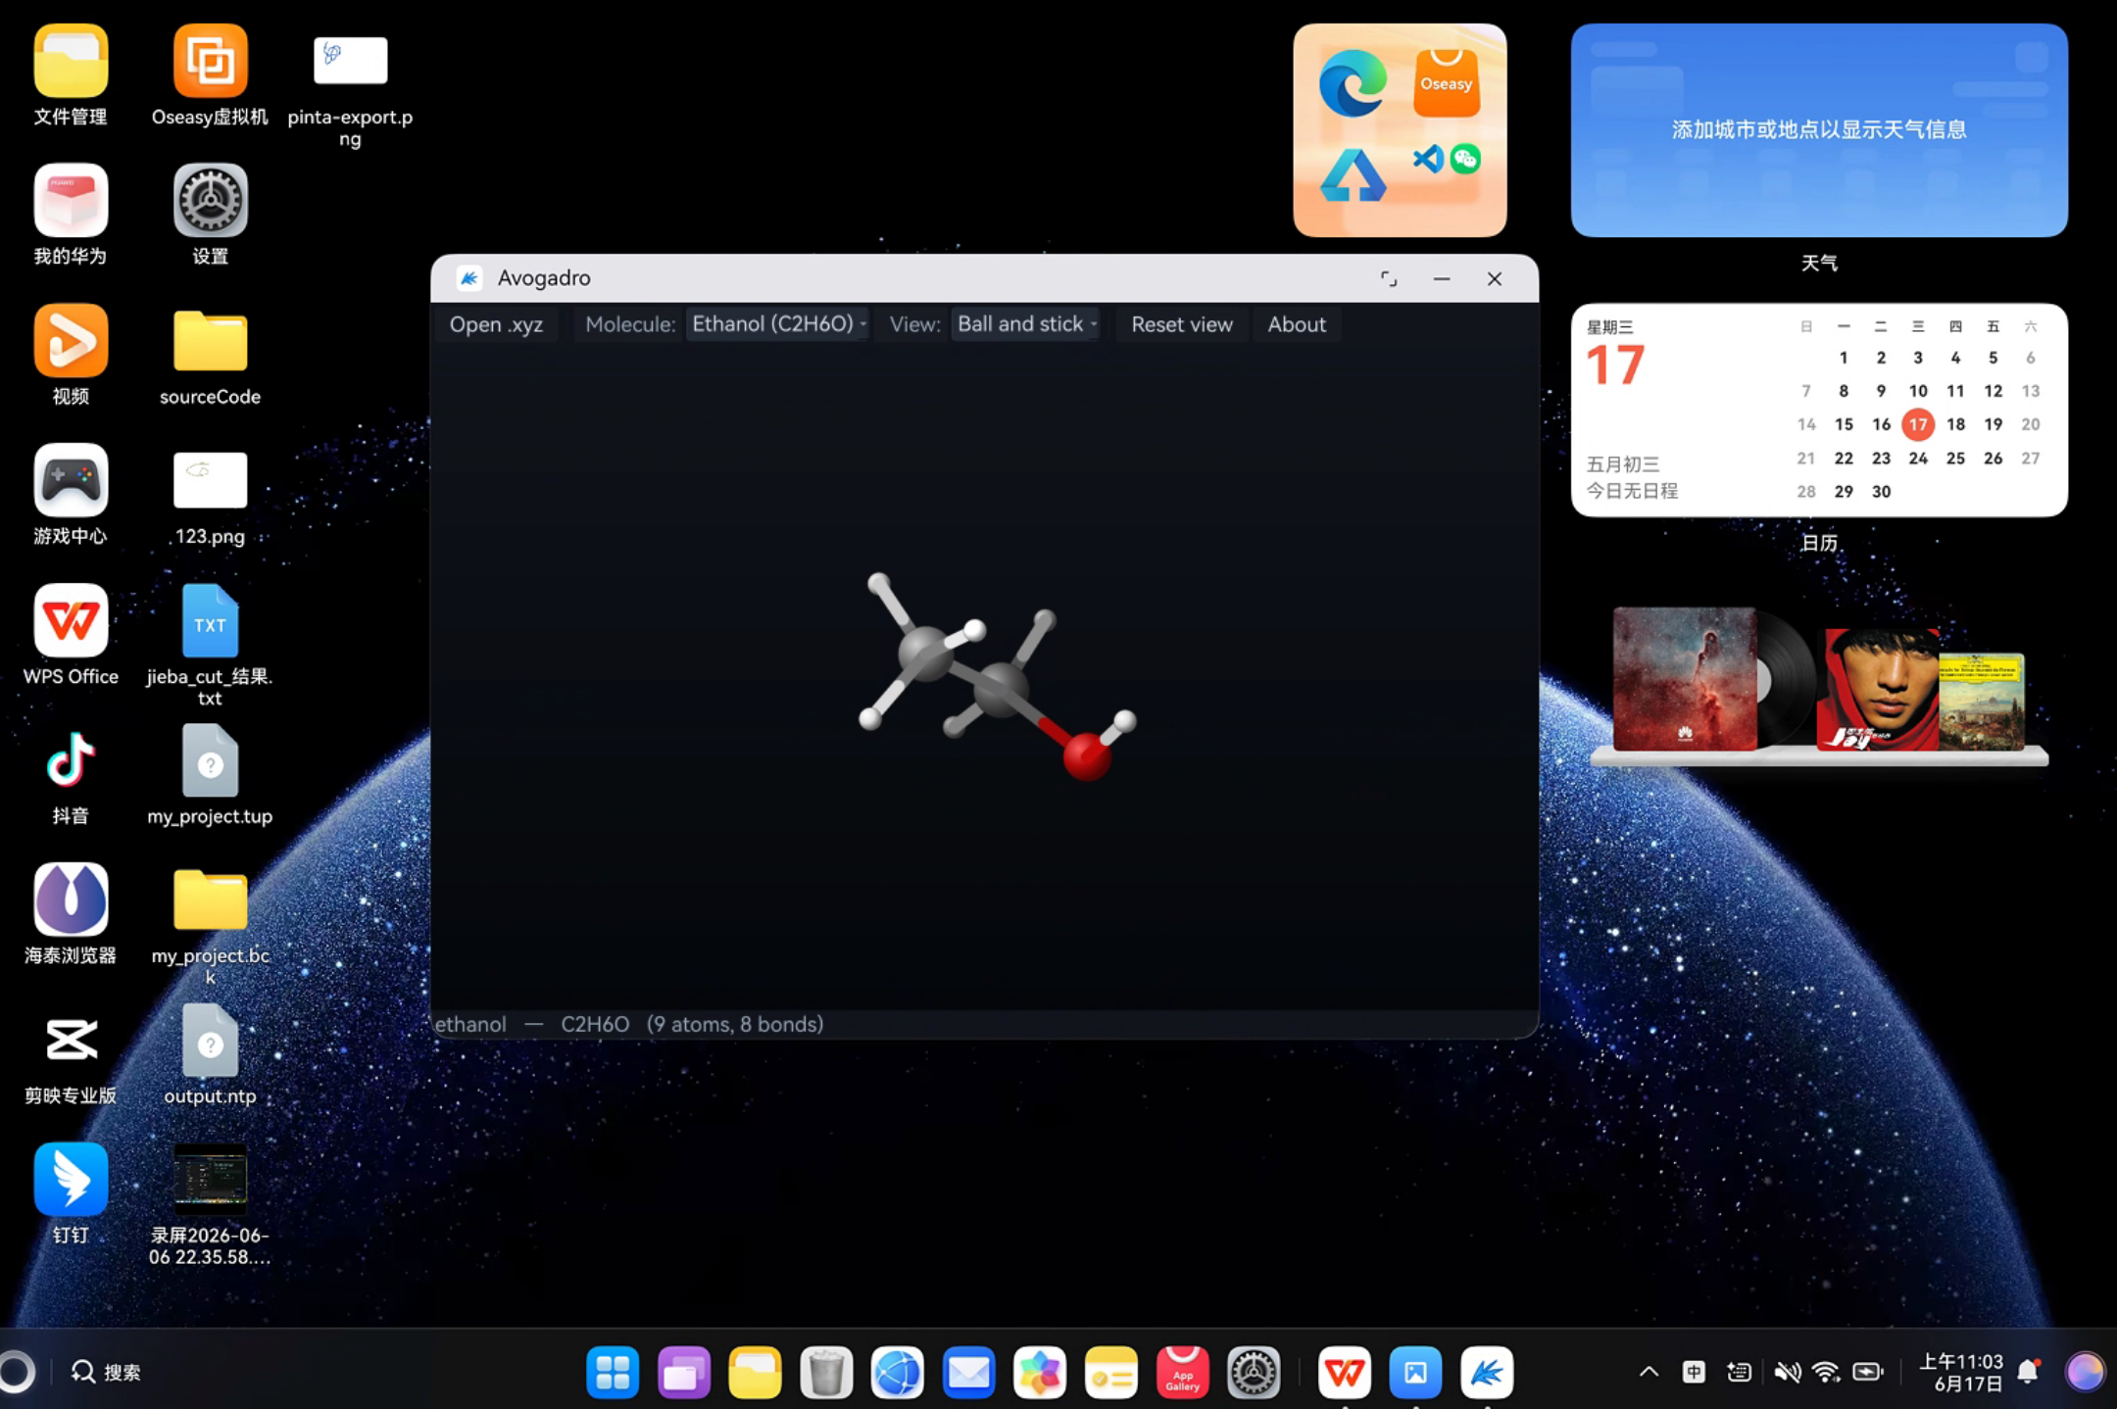Viewport: 2117px width, 1409px height.
Task: Open the yellow notes app in taskbar
Action: coord(1110,1372)
